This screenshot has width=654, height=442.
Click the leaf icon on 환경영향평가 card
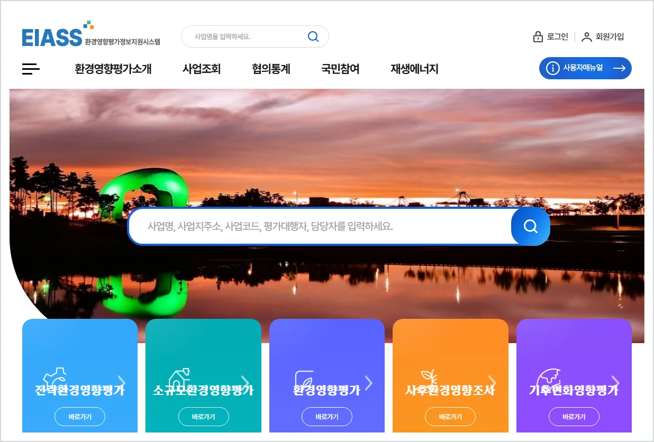(304, 379)
